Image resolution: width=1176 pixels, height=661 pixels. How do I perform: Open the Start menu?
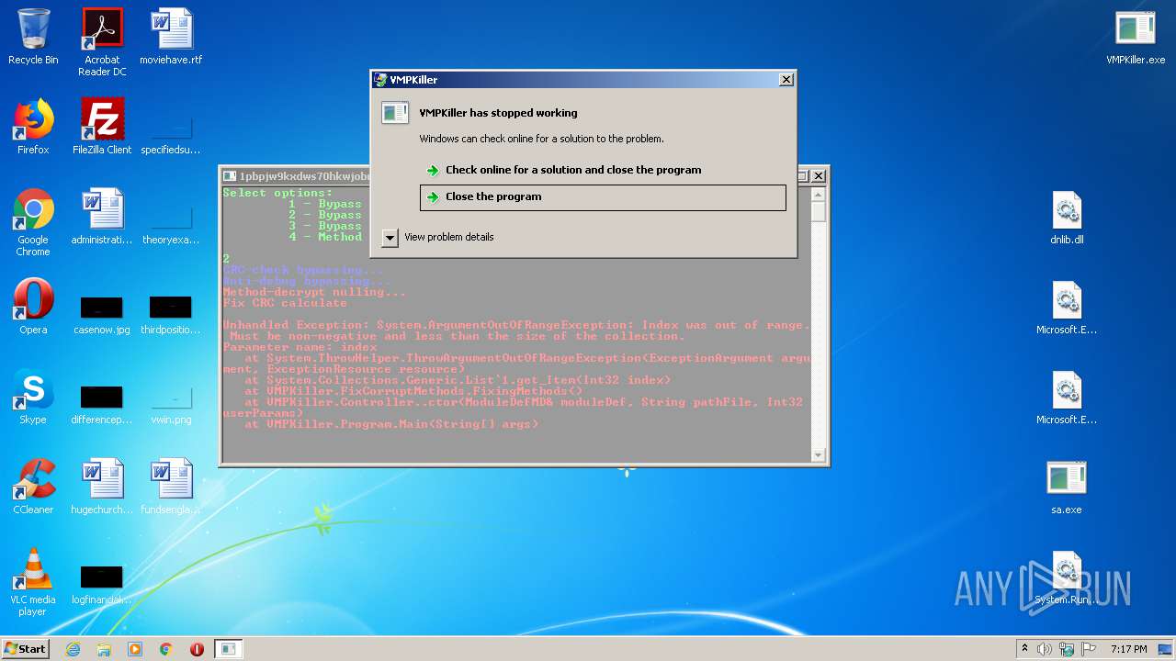pyautogui.click(x=26, y=648)
